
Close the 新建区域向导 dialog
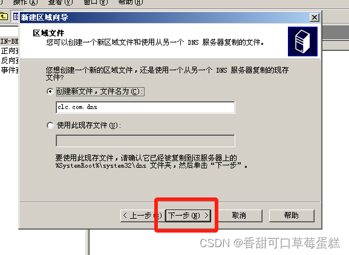pyautogui.click(x=315, y=18)
